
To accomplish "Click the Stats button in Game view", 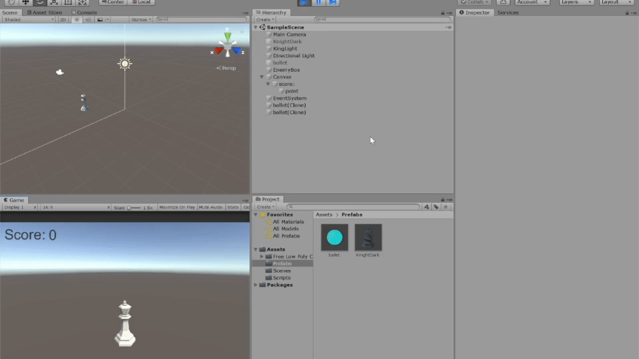I will point(233,207).
